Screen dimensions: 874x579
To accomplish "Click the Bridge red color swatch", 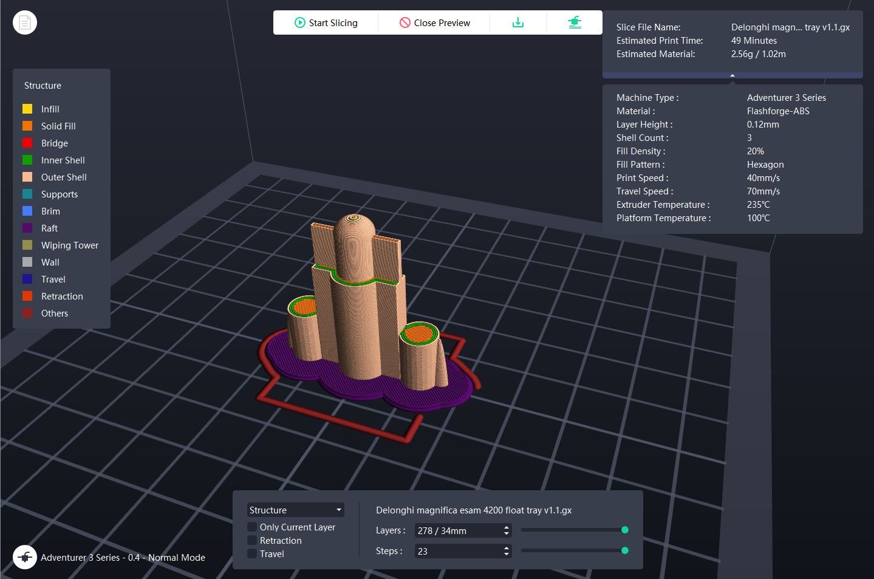I will click(27, 143).
